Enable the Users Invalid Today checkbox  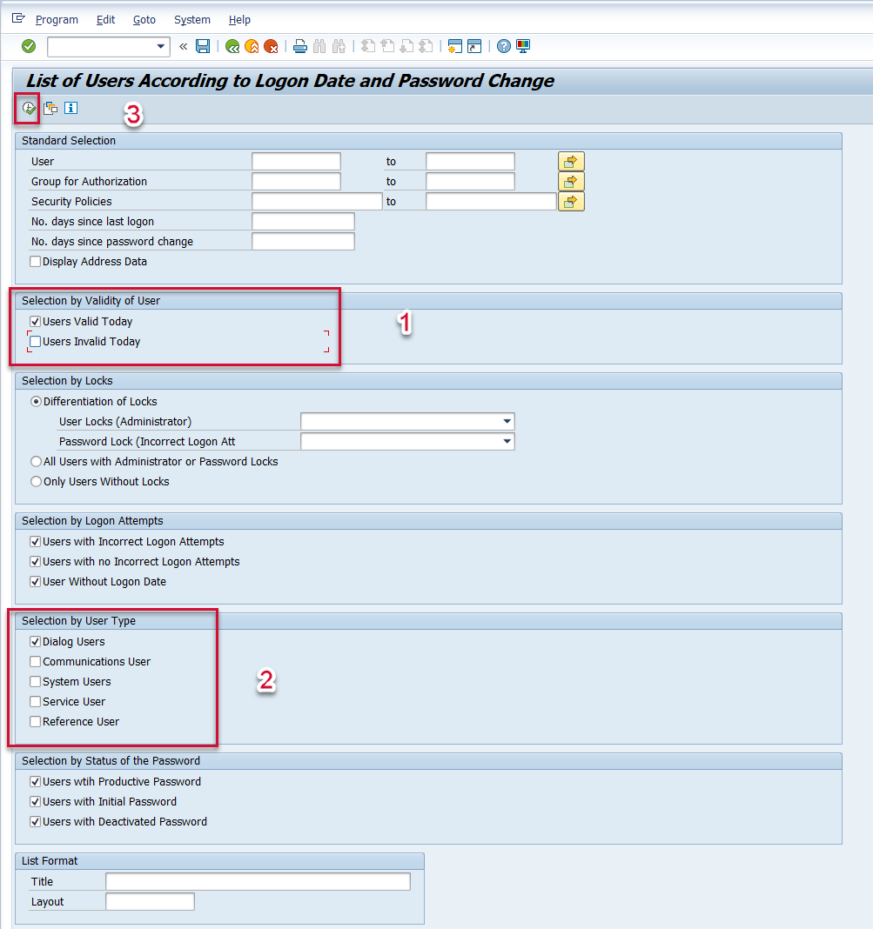(36, 342)
